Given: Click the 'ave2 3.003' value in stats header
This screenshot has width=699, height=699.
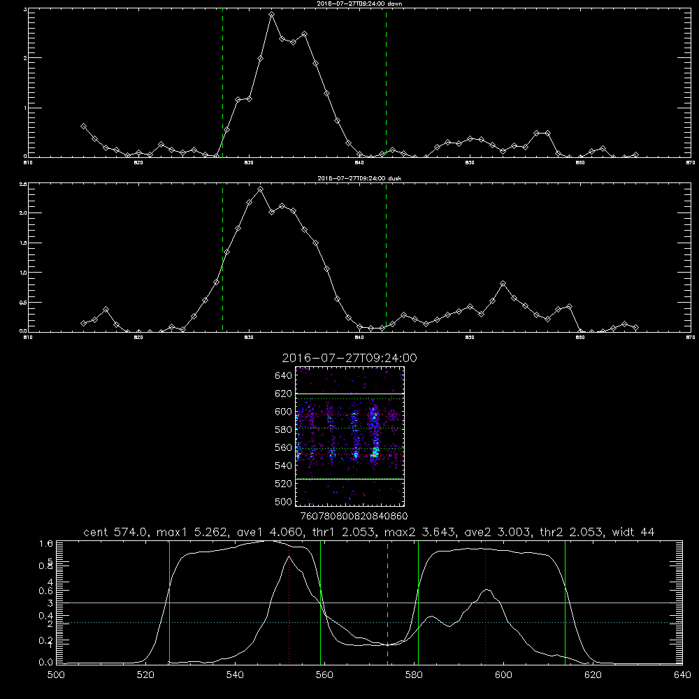Looking at the screenshot, I should tap(497, 532).
